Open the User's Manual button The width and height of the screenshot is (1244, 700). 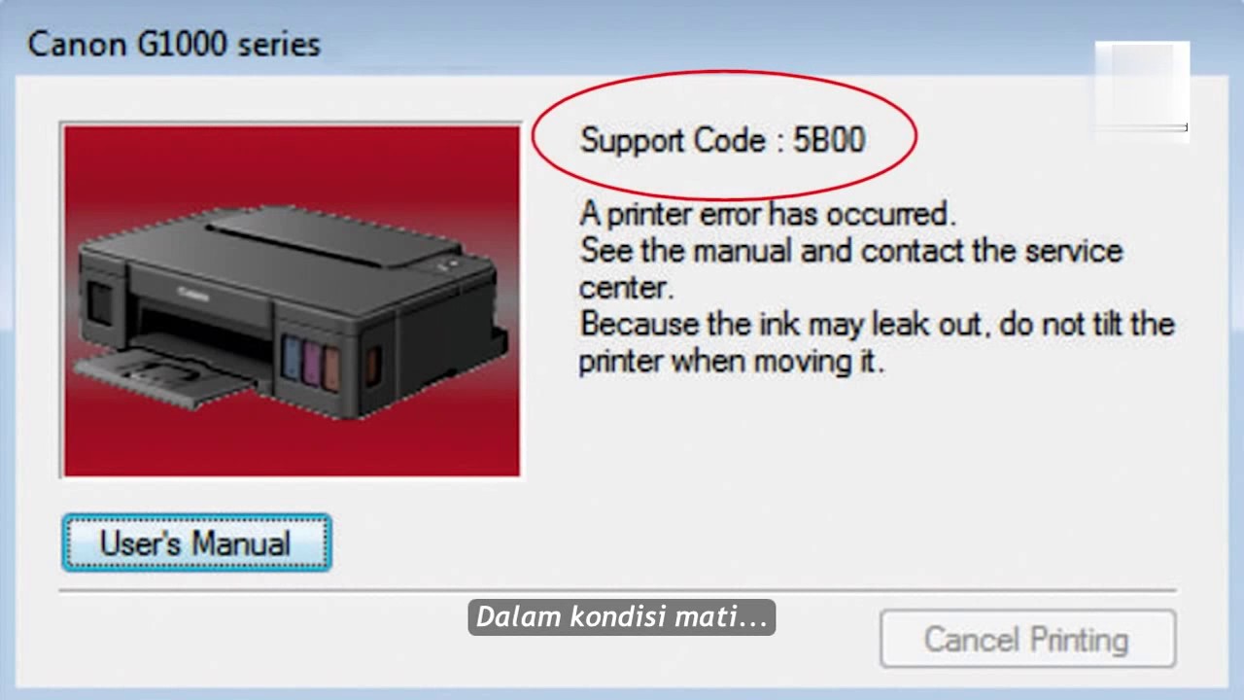click(196, 542)
